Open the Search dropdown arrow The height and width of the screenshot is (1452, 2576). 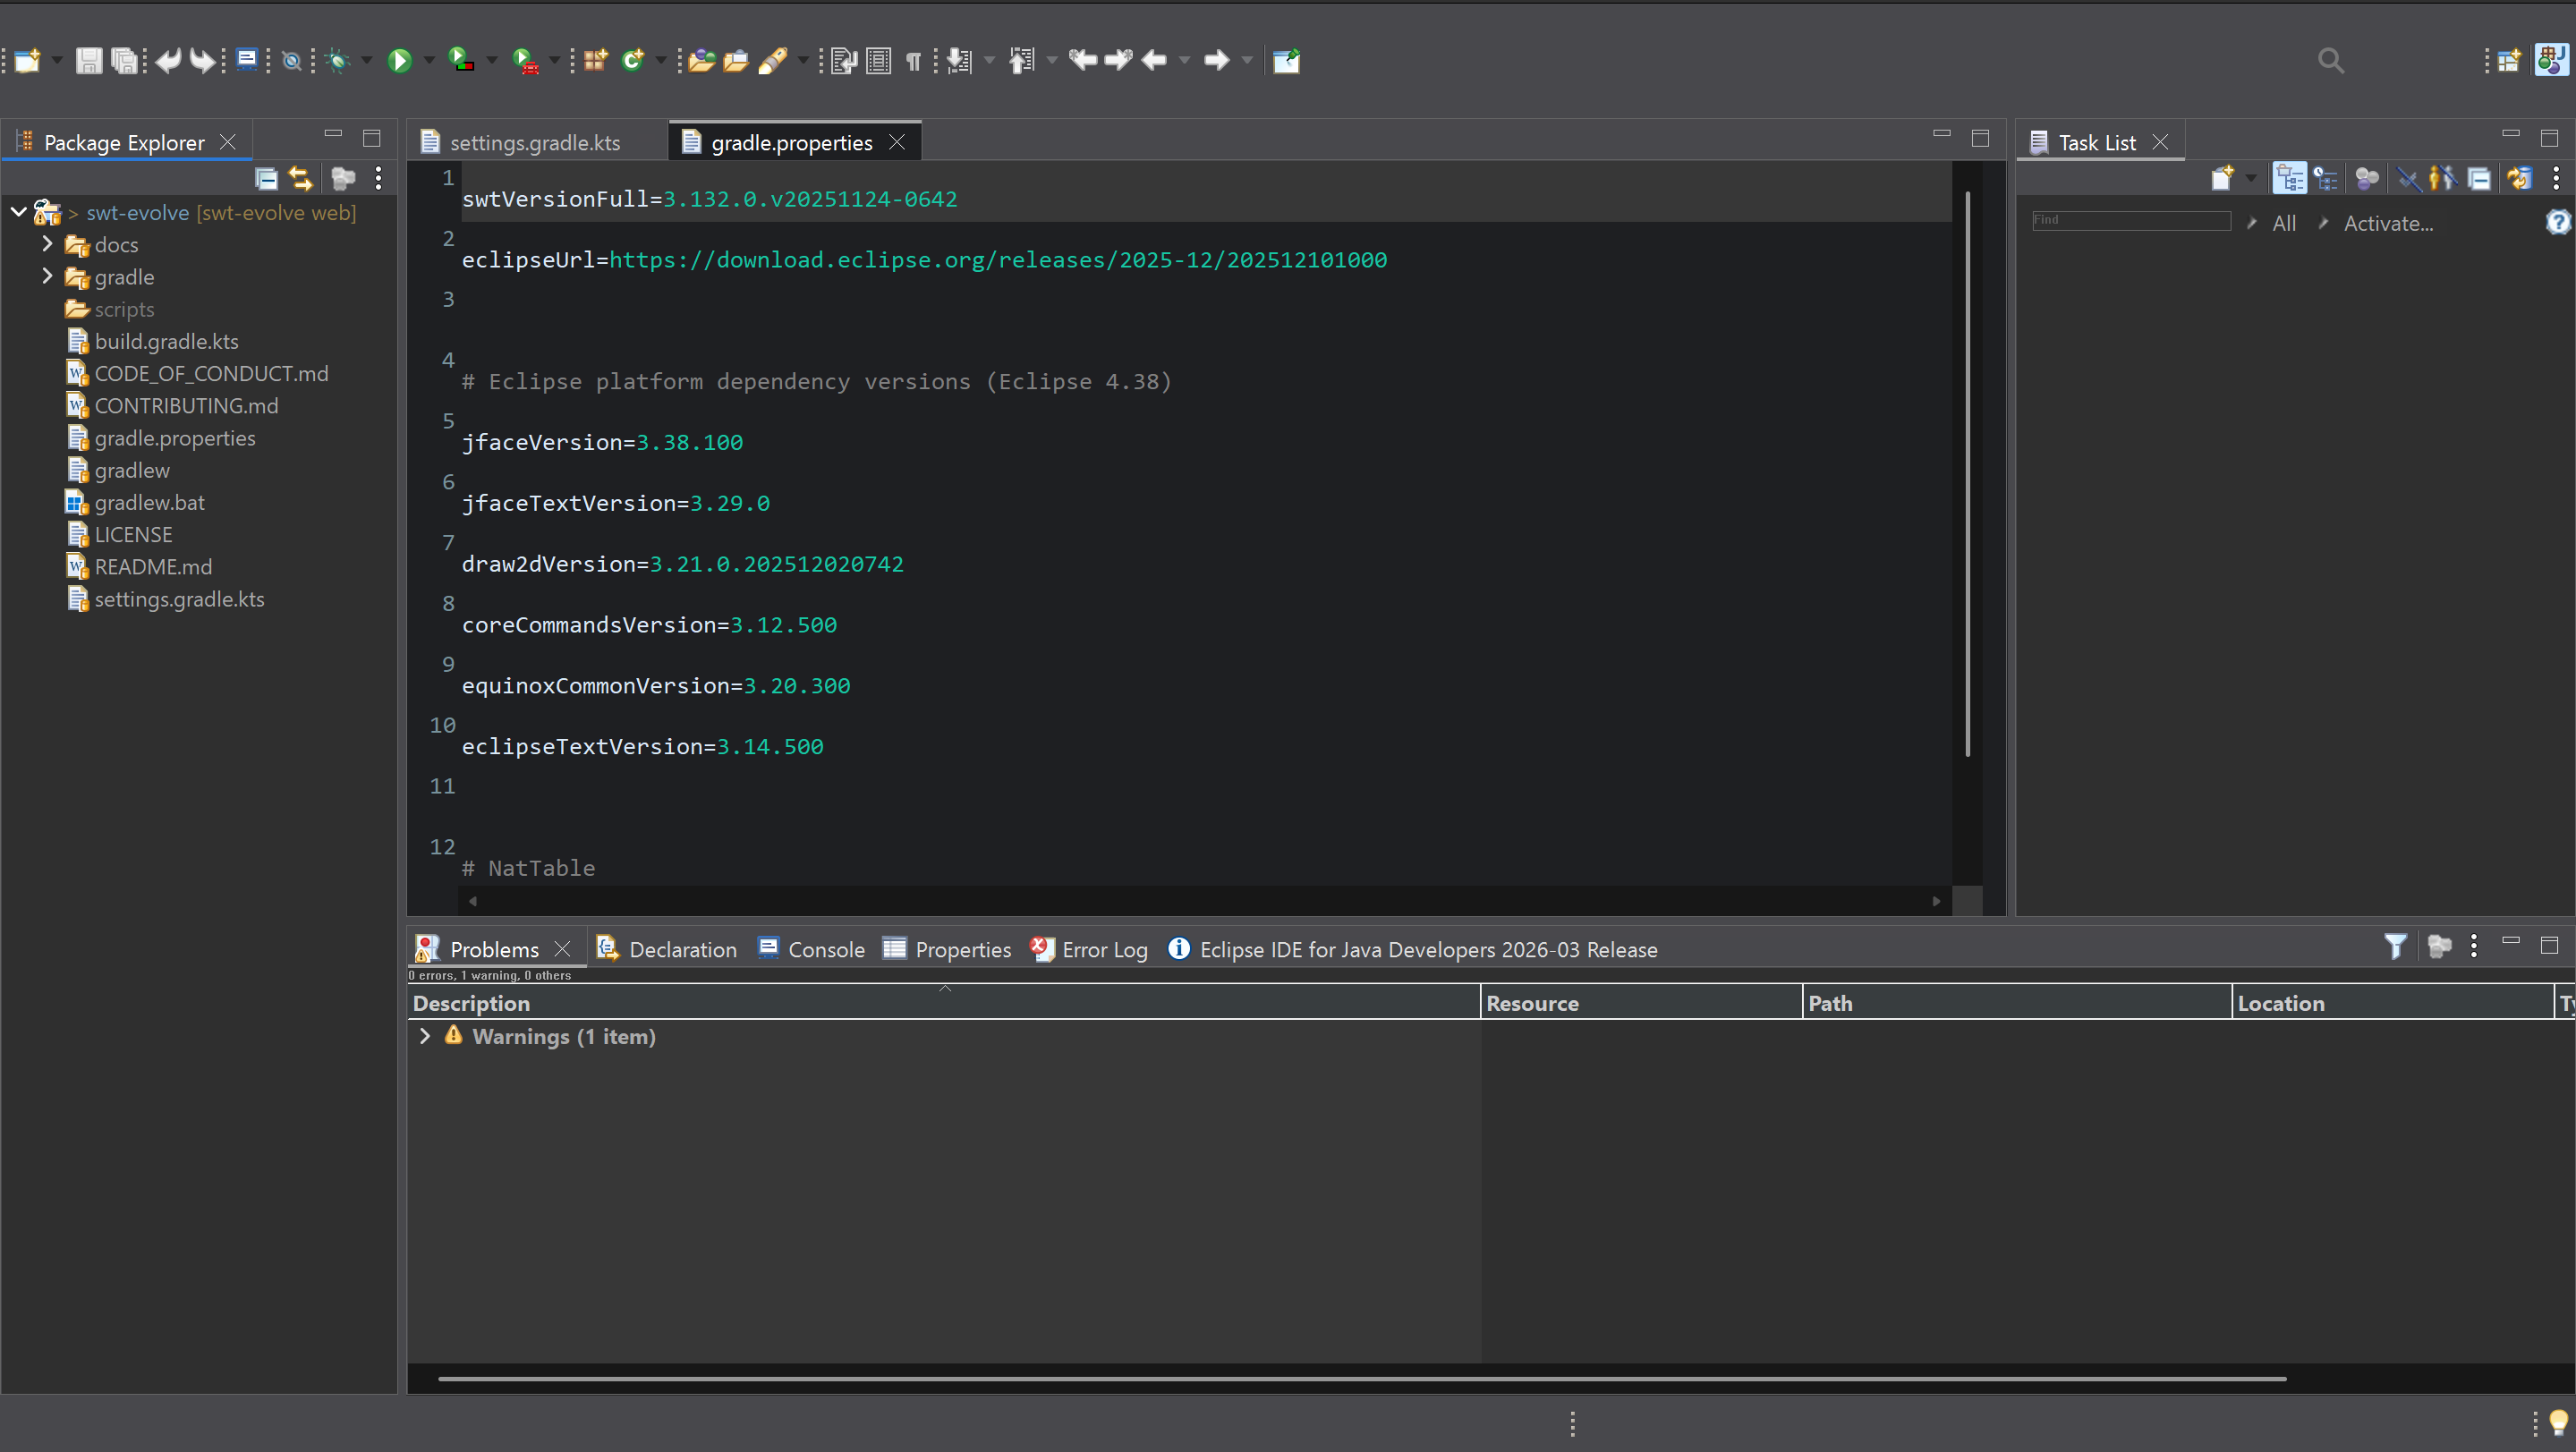pyautogui.click(x=802, y=61)
